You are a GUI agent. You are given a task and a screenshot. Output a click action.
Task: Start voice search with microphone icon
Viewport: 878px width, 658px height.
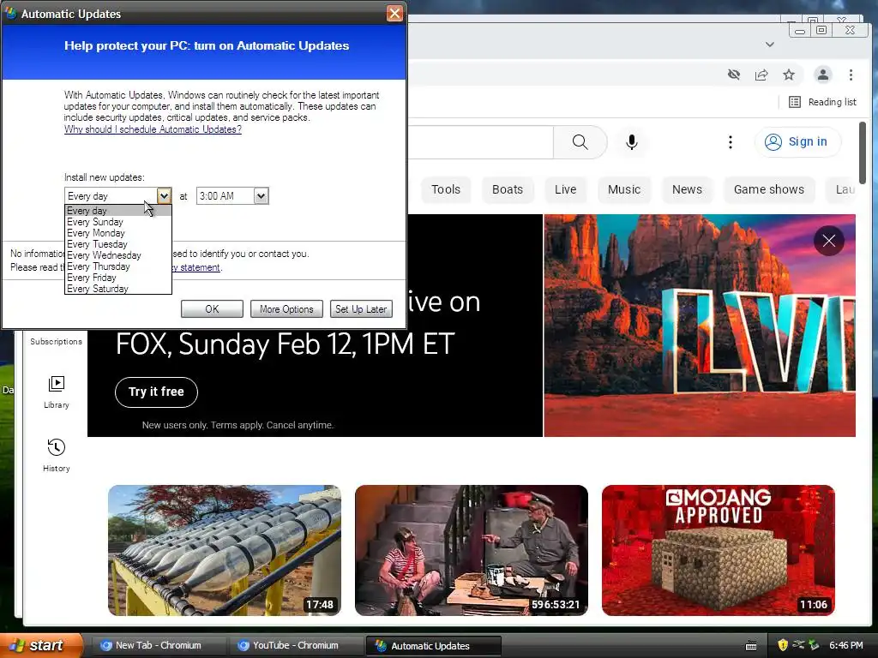[632, 142]
